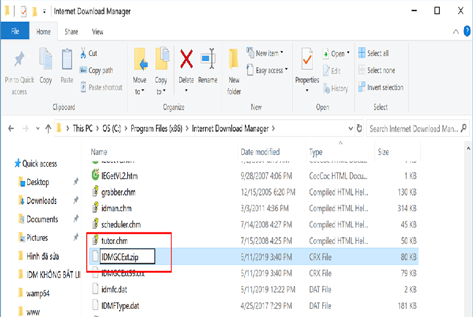Go up one folder level
The image size is (473, 317).
(x=48, y=128)
